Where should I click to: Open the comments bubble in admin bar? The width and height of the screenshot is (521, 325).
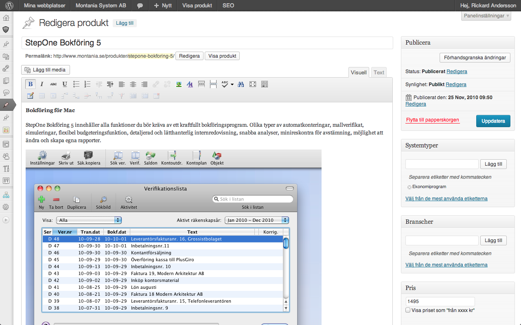coord(140,6)
